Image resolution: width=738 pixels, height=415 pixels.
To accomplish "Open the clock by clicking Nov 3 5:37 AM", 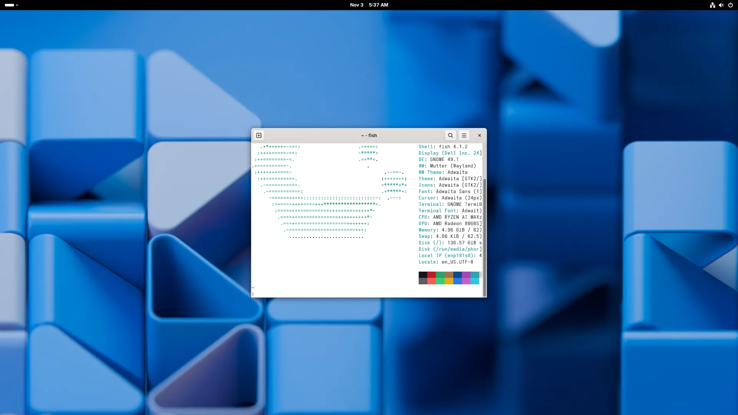I will tap(369, 5).
